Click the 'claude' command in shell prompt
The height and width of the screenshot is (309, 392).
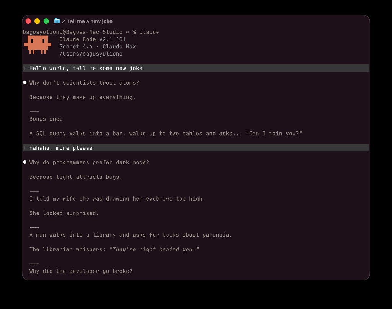(149, 32)
